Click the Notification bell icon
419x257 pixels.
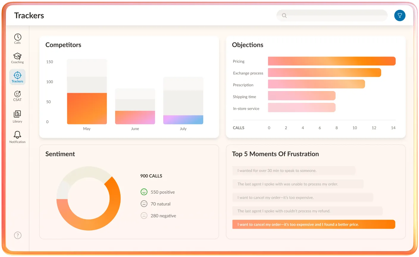tap(17, 135)
